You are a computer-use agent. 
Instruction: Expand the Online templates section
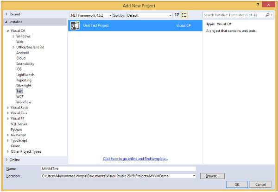(x=6, y=159)
